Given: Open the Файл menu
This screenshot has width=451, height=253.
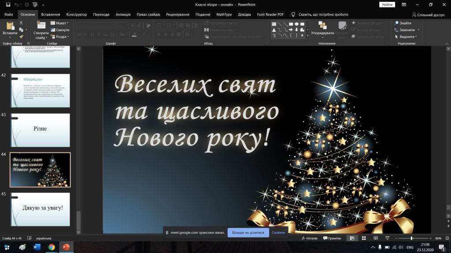Looking at the screenshot, I should point(9,14).
